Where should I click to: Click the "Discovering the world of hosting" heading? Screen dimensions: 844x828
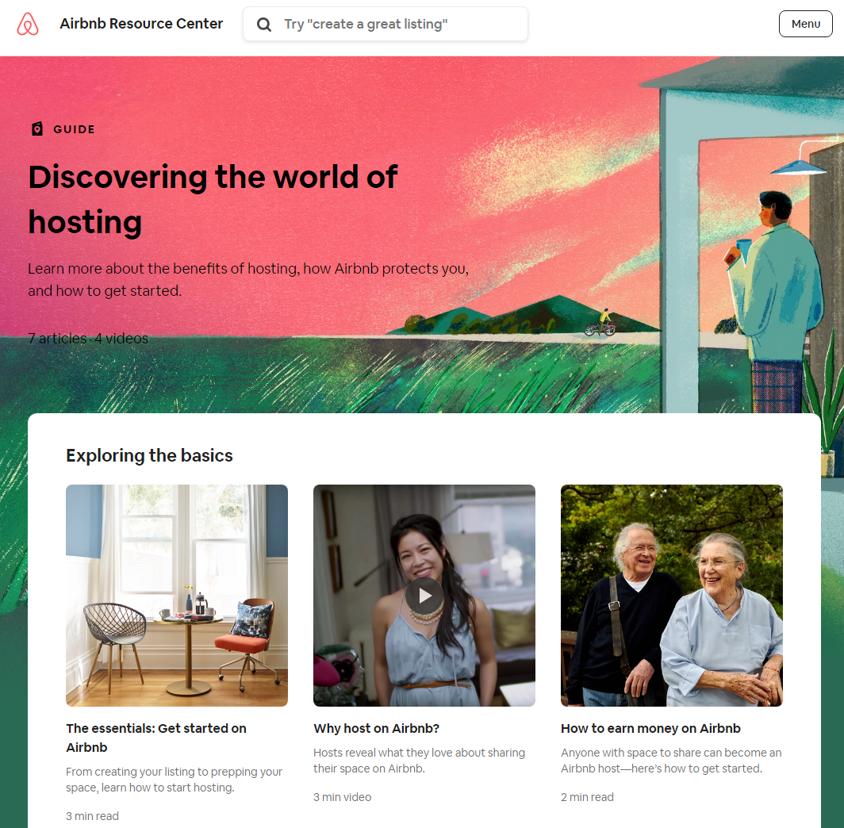213,200
